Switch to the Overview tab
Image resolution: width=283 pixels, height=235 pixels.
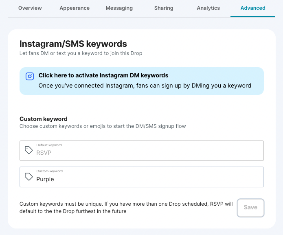click(x=30, y=8)
